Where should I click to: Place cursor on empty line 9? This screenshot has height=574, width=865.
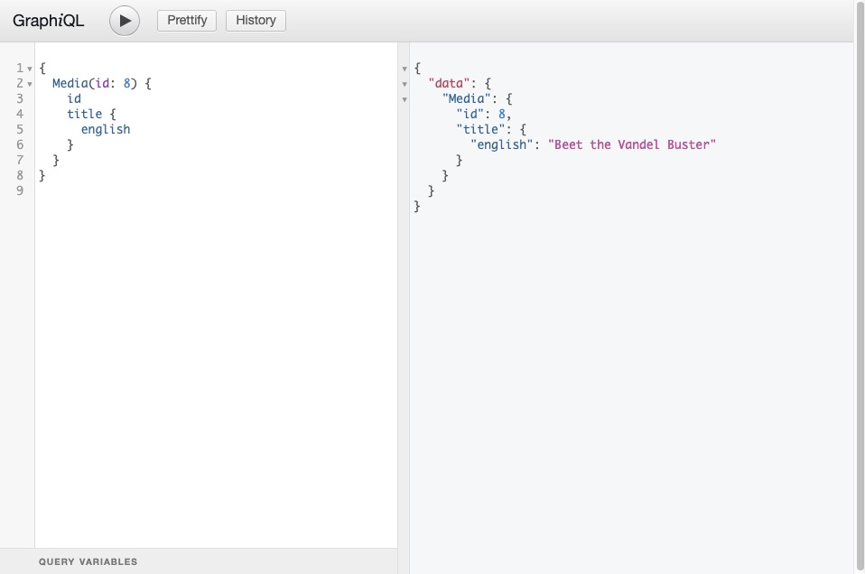215,190
